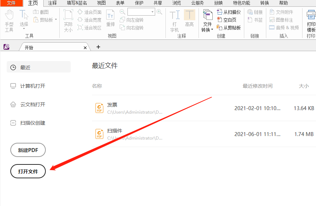Switch to the 注释 ribbon tab
The width and height of the screenshot is (316, 206).
(52, 3)
